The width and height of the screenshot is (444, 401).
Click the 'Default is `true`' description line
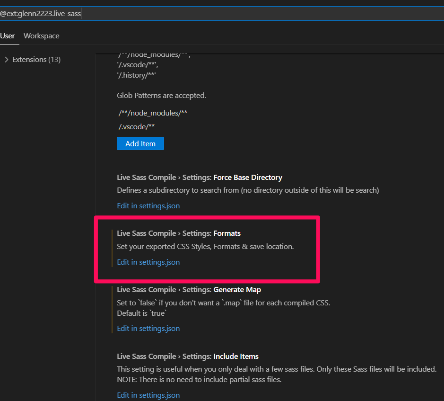[x=142, y=313]
